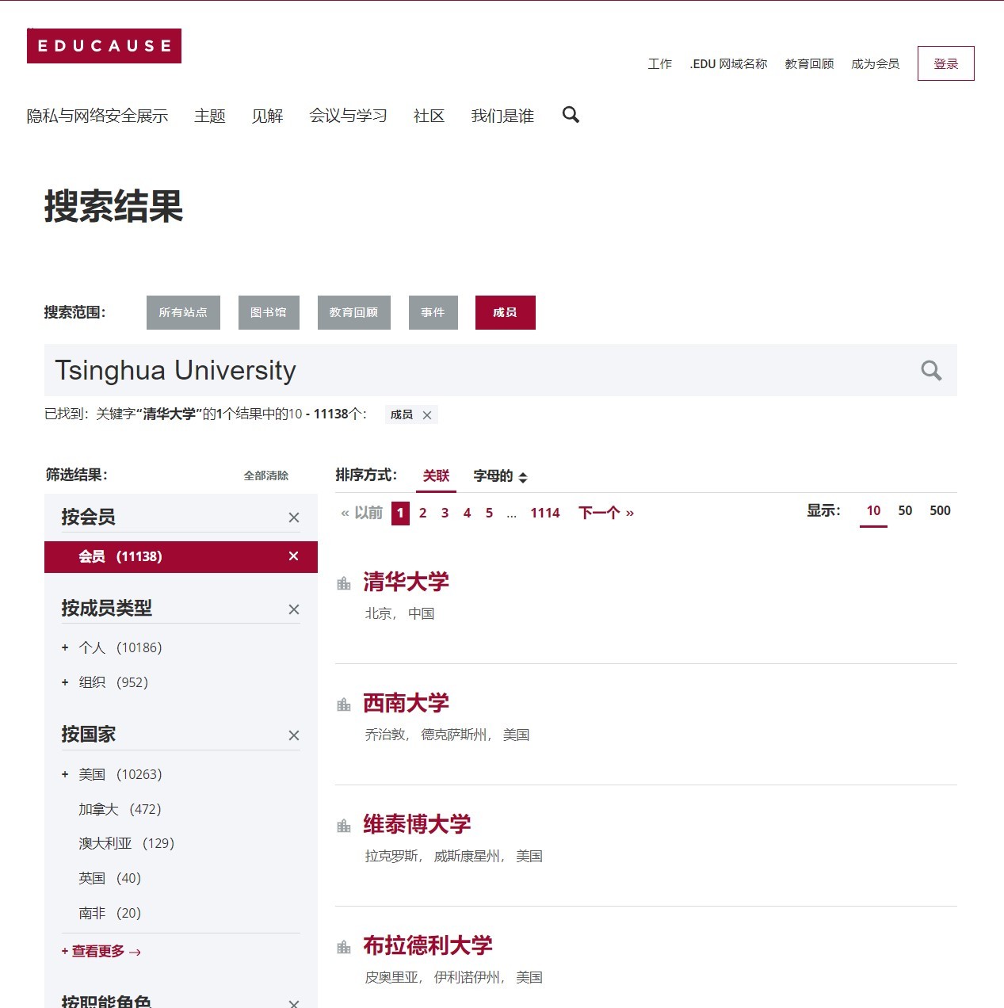Select the 事件 search scope

tap(433, 312)
